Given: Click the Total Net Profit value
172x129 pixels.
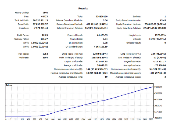Looking at the screenshot, I should (40, 20).
